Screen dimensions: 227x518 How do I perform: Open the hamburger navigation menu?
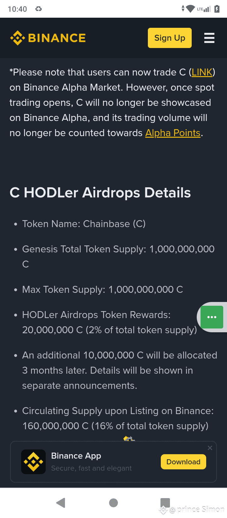click(x=209, y=38)
